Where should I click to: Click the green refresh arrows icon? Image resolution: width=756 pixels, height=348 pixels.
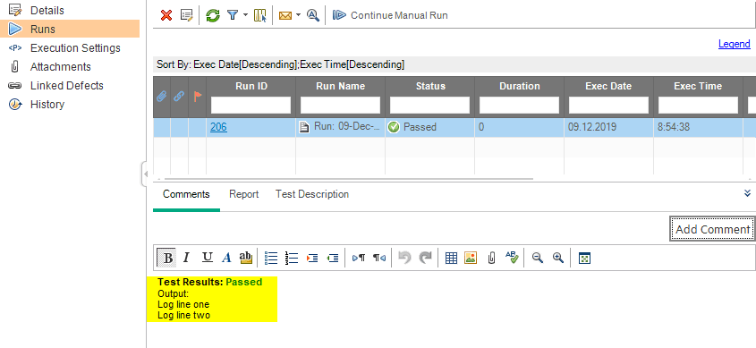pos(213,15)
